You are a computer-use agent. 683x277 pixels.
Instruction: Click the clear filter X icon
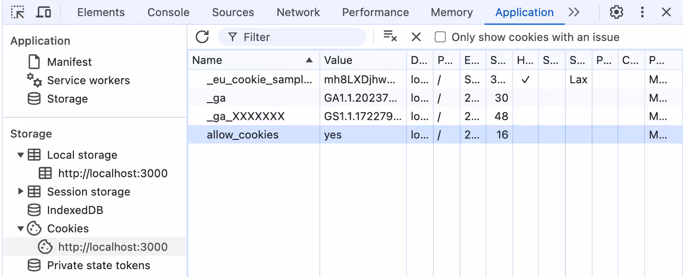tap(390, 37)
